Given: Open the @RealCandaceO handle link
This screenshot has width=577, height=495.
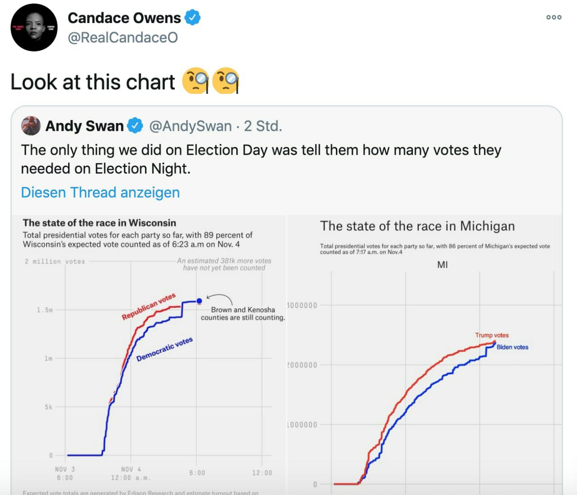Looking at the screenshot, I should coord(123,37).
